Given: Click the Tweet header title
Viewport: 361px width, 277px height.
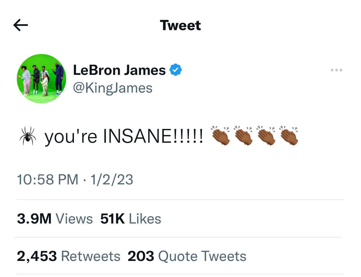Looking at the screenshot, I should point(180,25).
